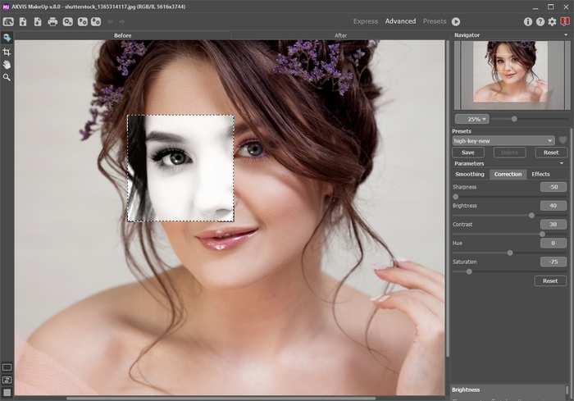Click the Brightness value field 40
Viewport: 574px width, 401px height.
click(x=553, y=206)
